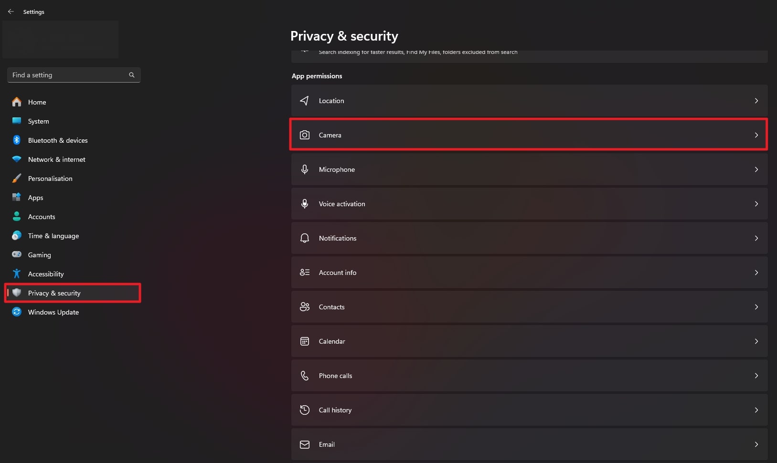Click the Account info icon

[305, 272]
